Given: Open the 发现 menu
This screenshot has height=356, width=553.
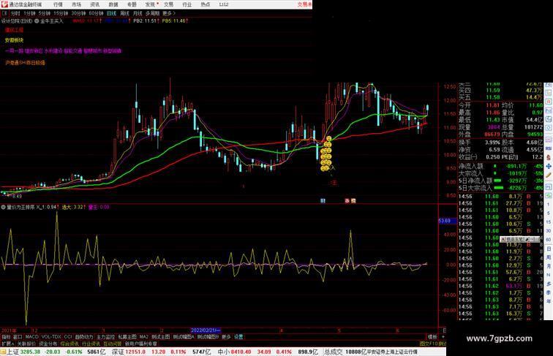Looking at the screenshot, I should pos(150,4).
